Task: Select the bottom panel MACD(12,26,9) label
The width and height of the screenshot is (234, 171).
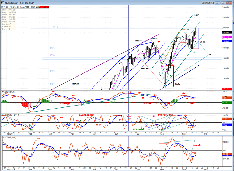Action: [9, 138]
